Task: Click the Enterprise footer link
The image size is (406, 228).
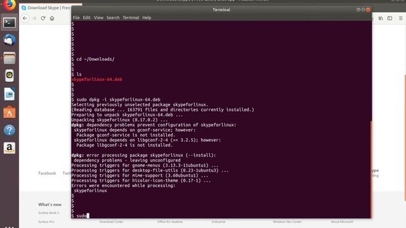Action: 218,222
